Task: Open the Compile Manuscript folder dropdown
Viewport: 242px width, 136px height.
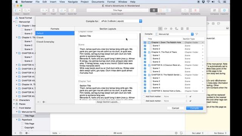Action: point(174,34)
